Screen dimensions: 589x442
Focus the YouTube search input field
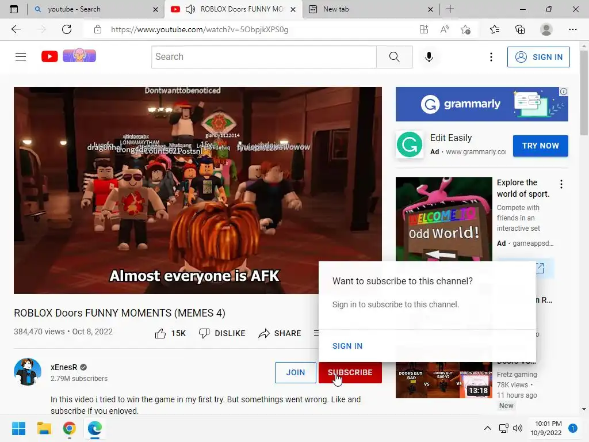coord(263,57)
